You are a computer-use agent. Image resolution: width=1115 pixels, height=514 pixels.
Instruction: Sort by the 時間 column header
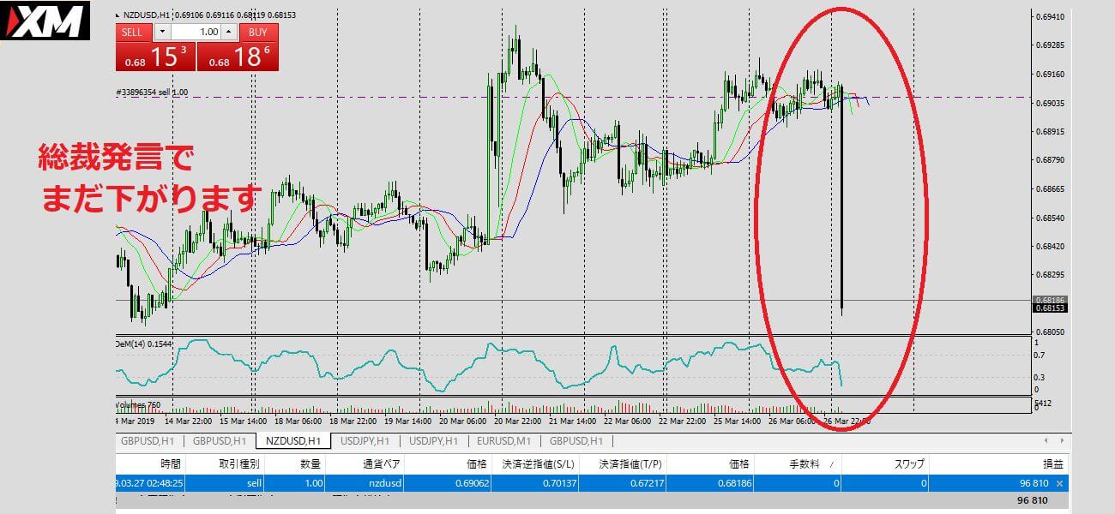click(170, 463)
